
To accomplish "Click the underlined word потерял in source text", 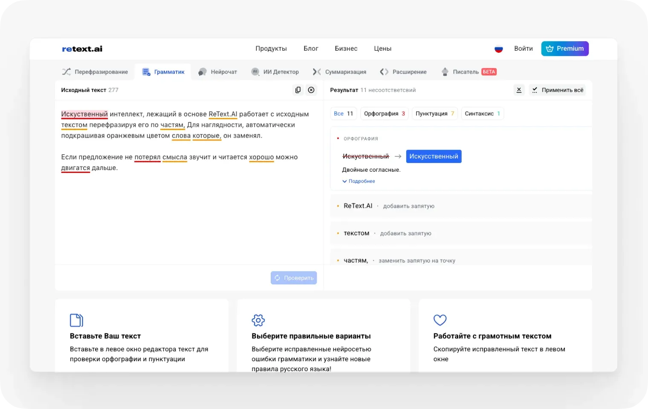I will [x=148, y=157].
